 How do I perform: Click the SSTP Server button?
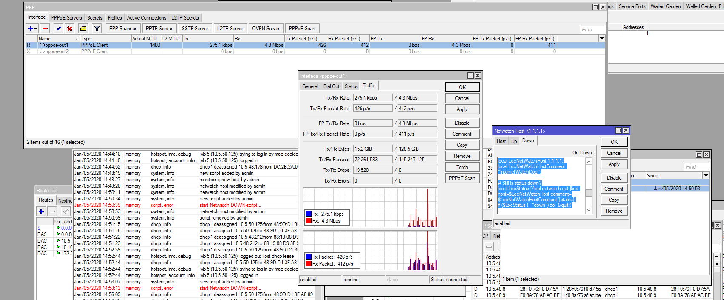(195, 29)
